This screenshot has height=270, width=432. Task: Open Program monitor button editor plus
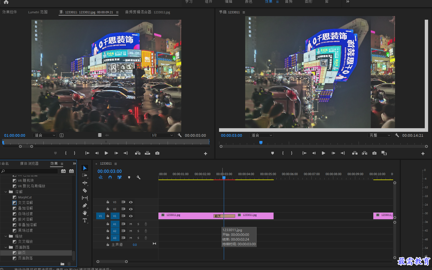coord(423,153)
